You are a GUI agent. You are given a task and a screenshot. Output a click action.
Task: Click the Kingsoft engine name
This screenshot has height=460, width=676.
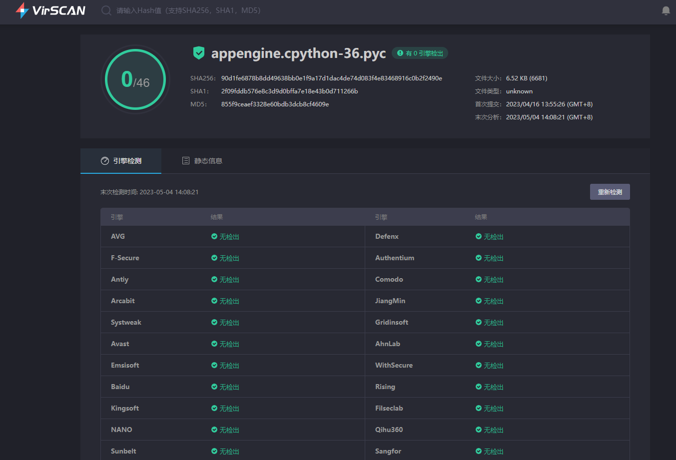pyautogui.click(x=125, y=408)
